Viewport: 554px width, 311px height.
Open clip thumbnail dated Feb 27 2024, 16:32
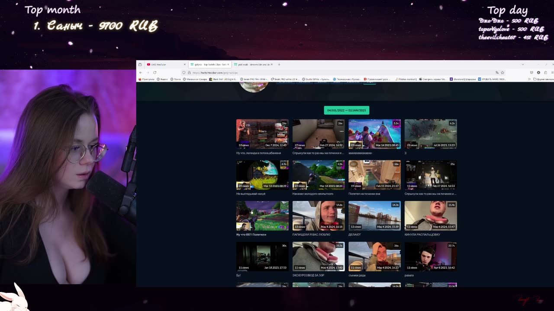click(319, 134)
